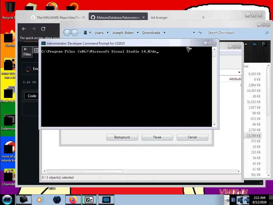The width and height of the screenshot is (273, 205).
Task: Click the command prompt scroll up arrow
Action: click(x=214, y=49)
